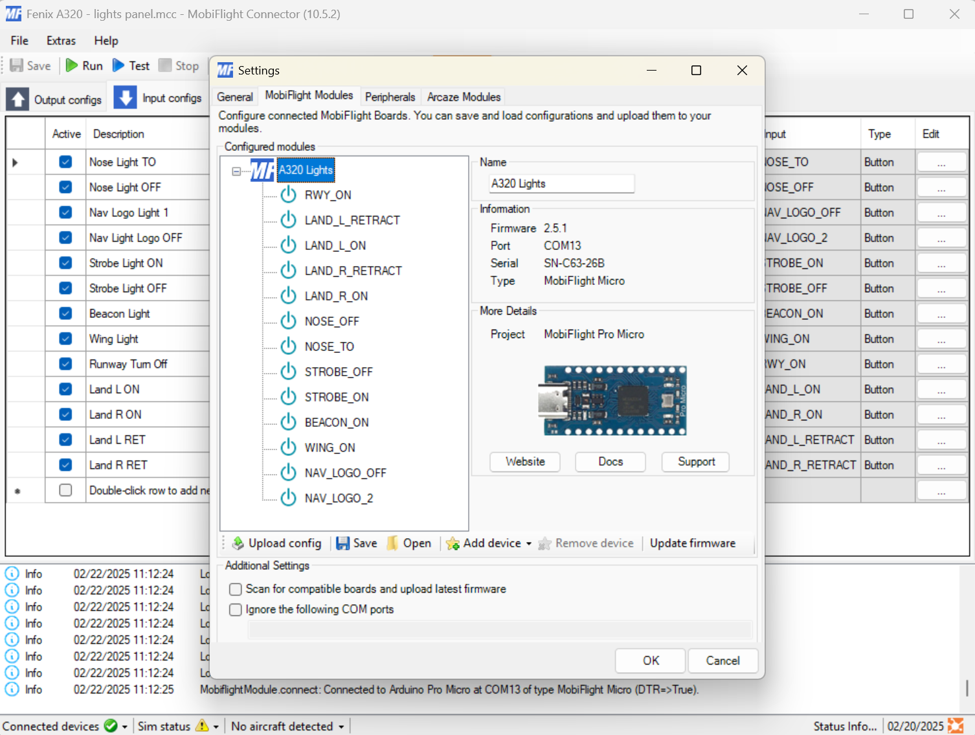
Task: Switch to the Arcaze Modules tab
Action: [x=464, y=97]
